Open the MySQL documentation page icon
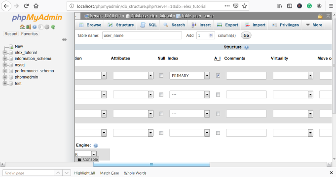This screenshot has height=177, width=336. 40,27
